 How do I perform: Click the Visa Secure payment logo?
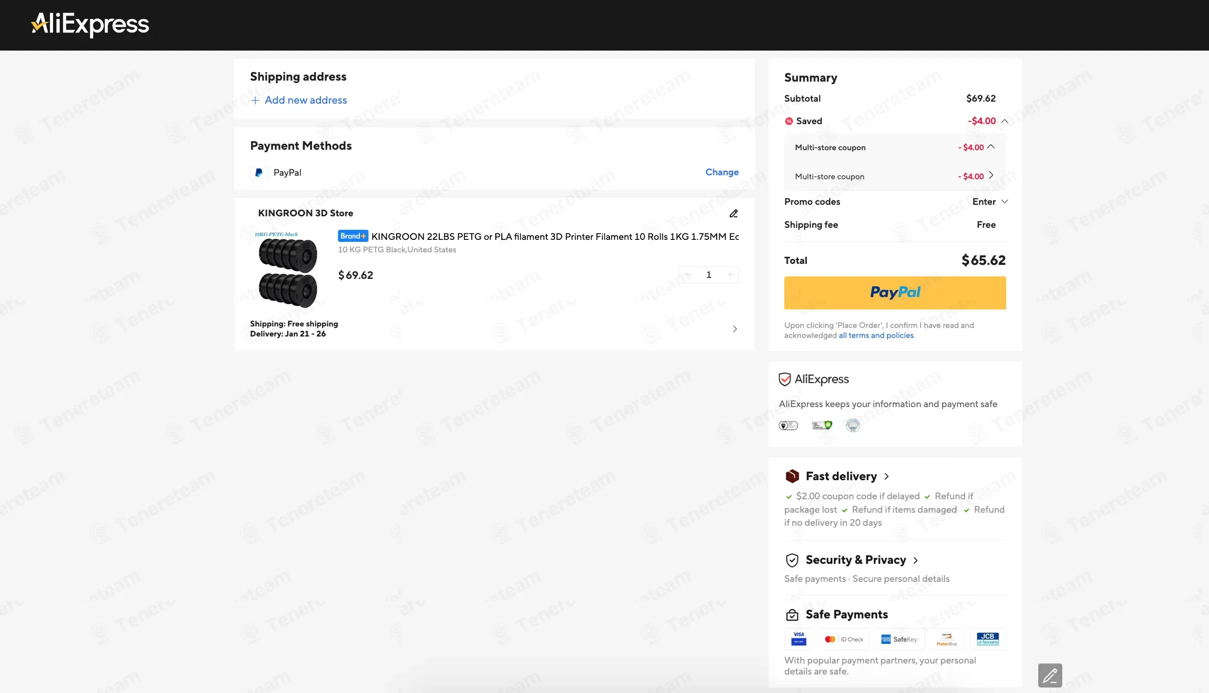(799, 639)
